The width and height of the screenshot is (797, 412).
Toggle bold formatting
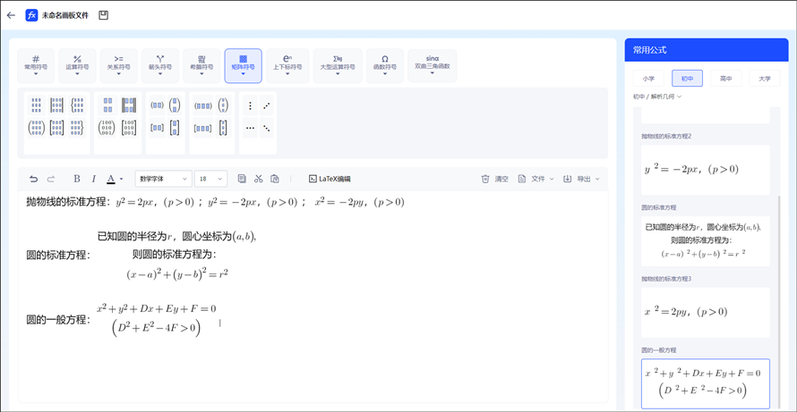click(77, 179)
